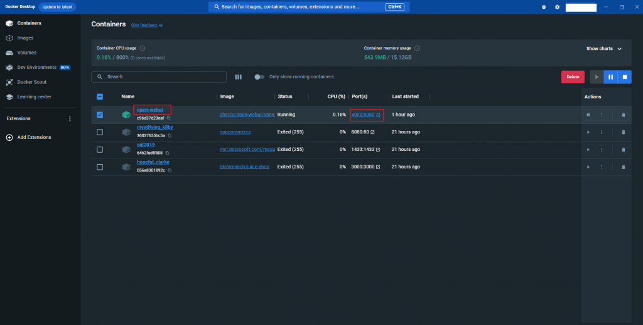This screenshot has width=643, height=325.
Task: Delete the sql2019 container trash icon
Action: point(624,150)
